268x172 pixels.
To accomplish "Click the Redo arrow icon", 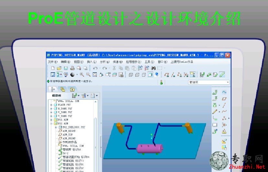I will (x=105, y=68).
